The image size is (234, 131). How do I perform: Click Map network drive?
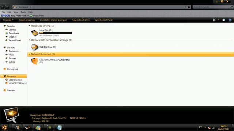click(x=81, y=20)
